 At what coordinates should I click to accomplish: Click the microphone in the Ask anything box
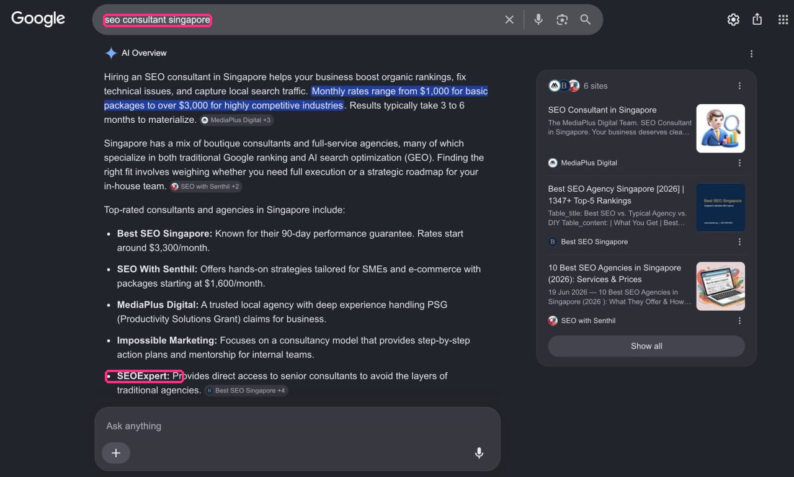[479, 453]
